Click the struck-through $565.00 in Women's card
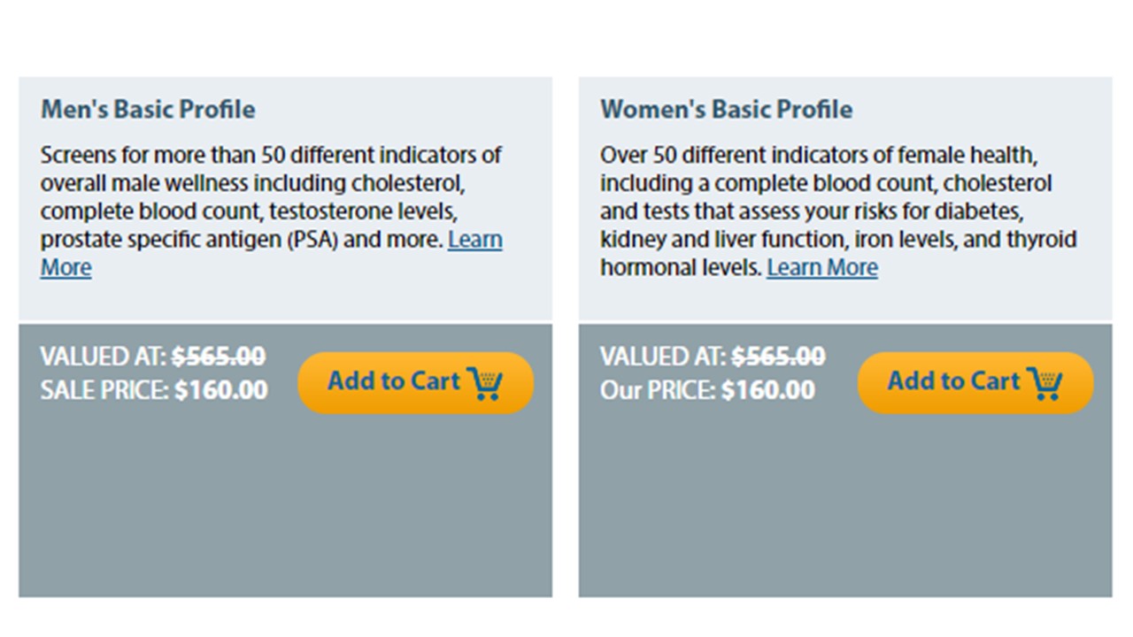 coord(778,357)
